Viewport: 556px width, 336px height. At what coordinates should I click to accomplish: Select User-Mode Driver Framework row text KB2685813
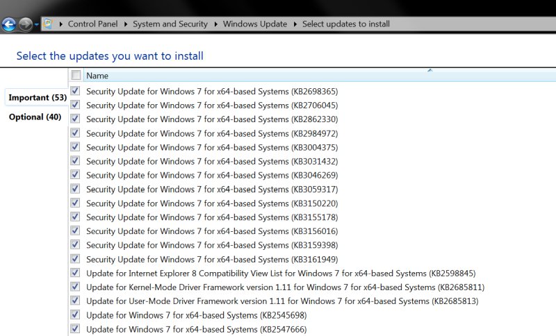(x=282, y=301)
